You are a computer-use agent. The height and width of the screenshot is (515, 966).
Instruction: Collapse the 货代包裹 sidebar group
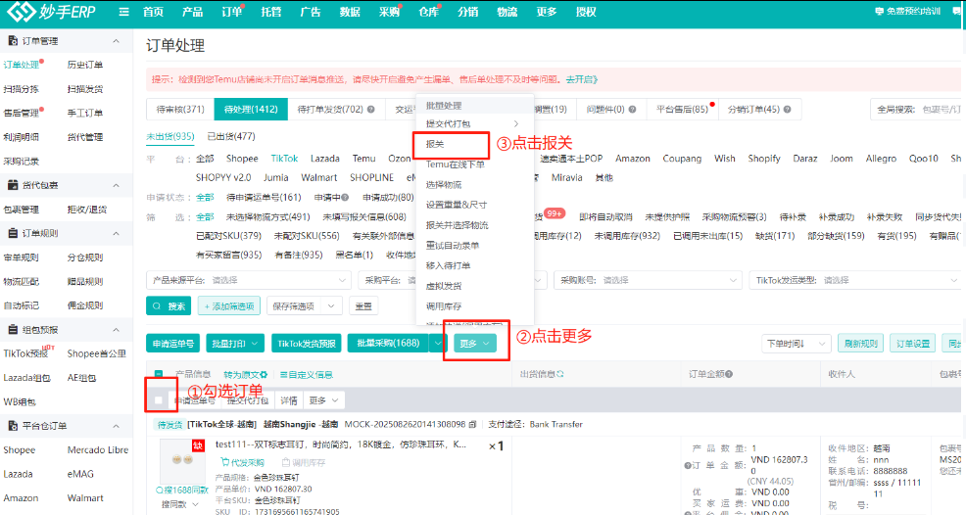click(116, 185)
